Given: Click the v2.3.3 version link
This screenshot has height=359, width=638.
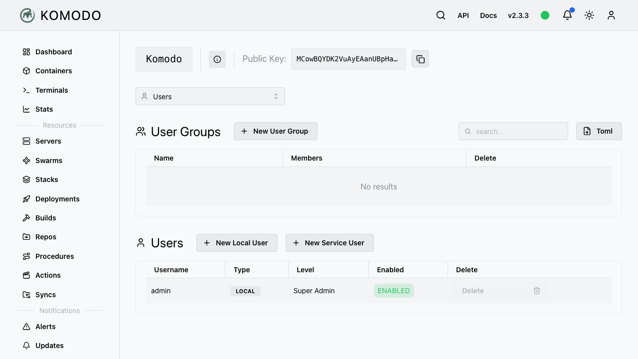Looking at the screenshot, I should 518,15.
